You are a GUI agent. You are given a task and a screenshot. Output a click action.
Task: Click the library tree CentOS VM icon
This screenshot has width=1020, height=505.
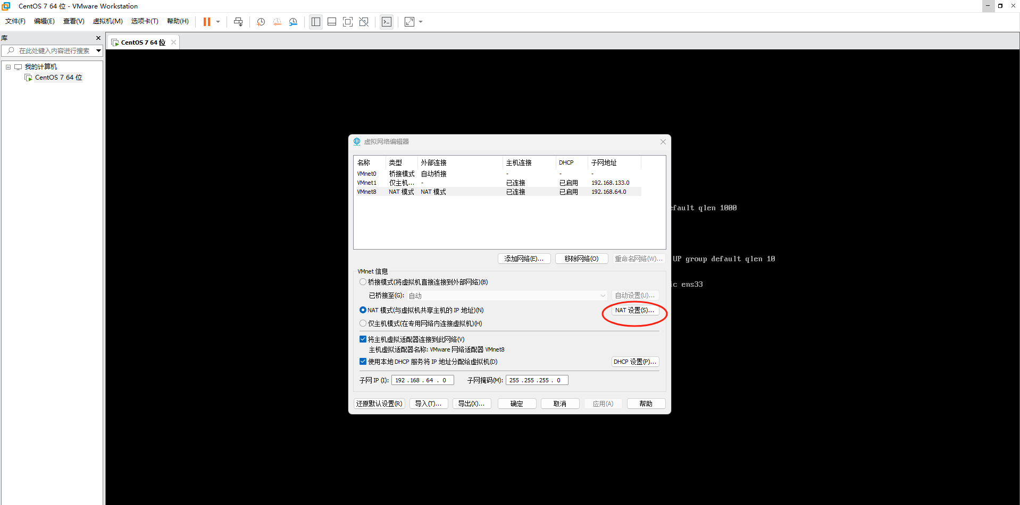pos(28,78)
